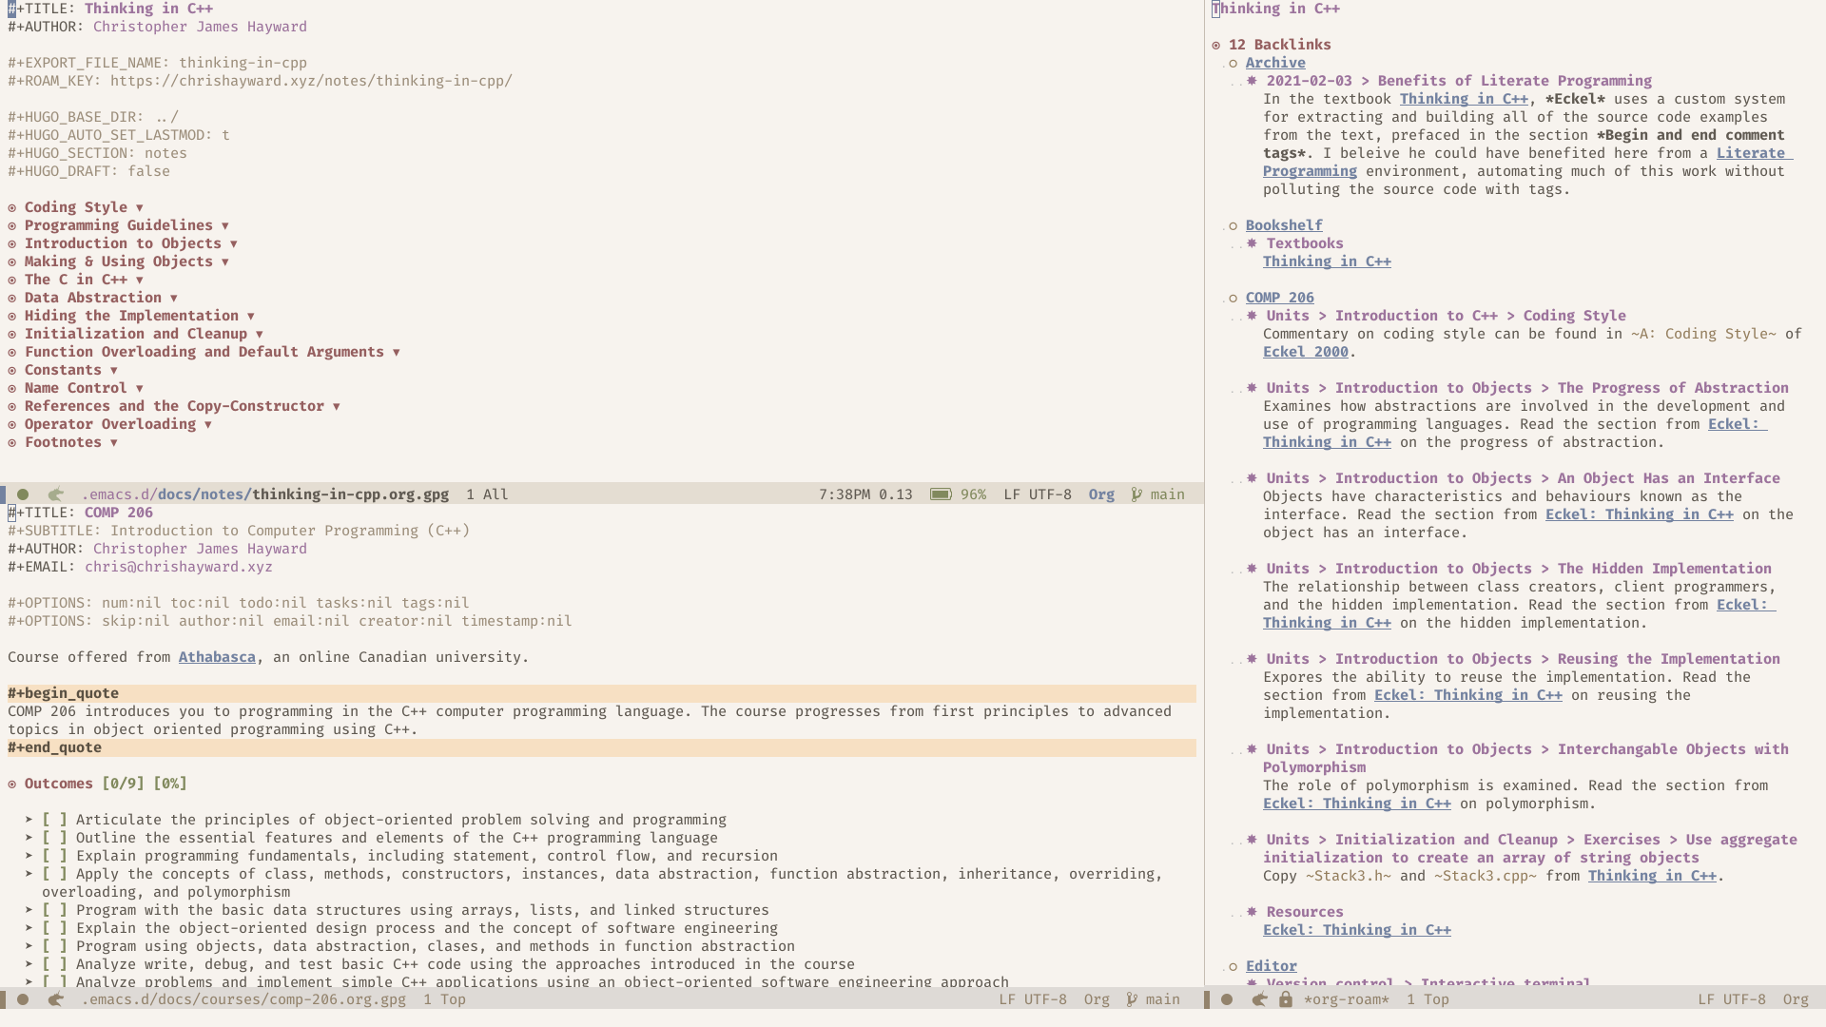Expand the 'Making & Using Objects' disclosure triangle
The width and height of the screenshot is (1826, 1027).
coord(225,261)
